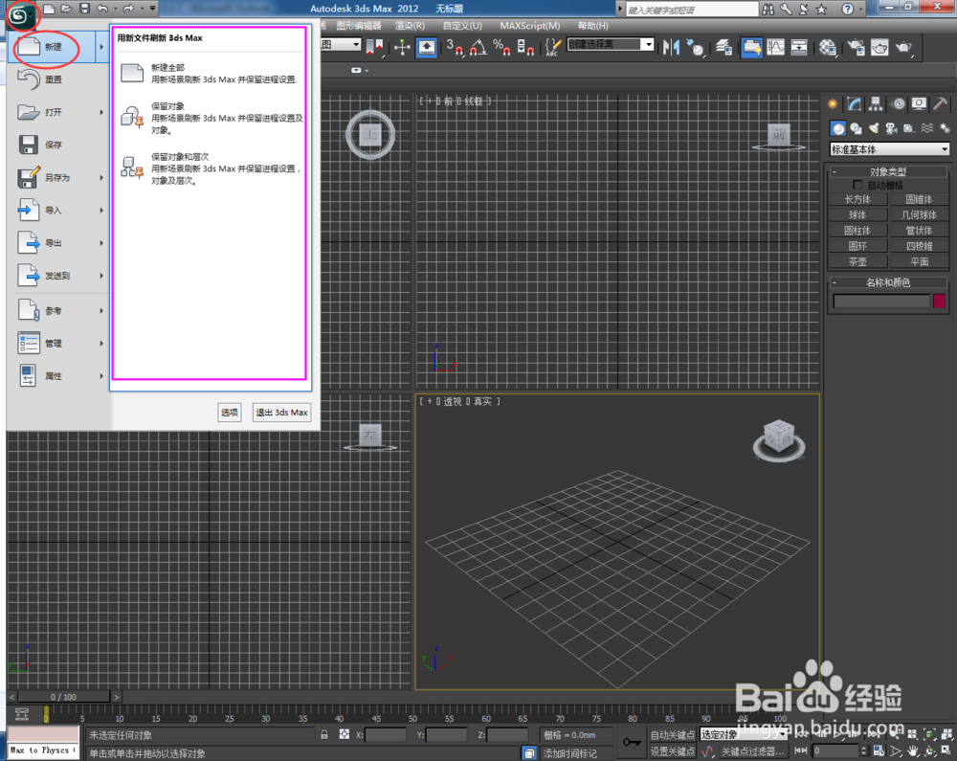Switch to Hierarchy command panel tab
Image resolution: width=957 pixels, height=761 pixels.
(x=876, y=104)
